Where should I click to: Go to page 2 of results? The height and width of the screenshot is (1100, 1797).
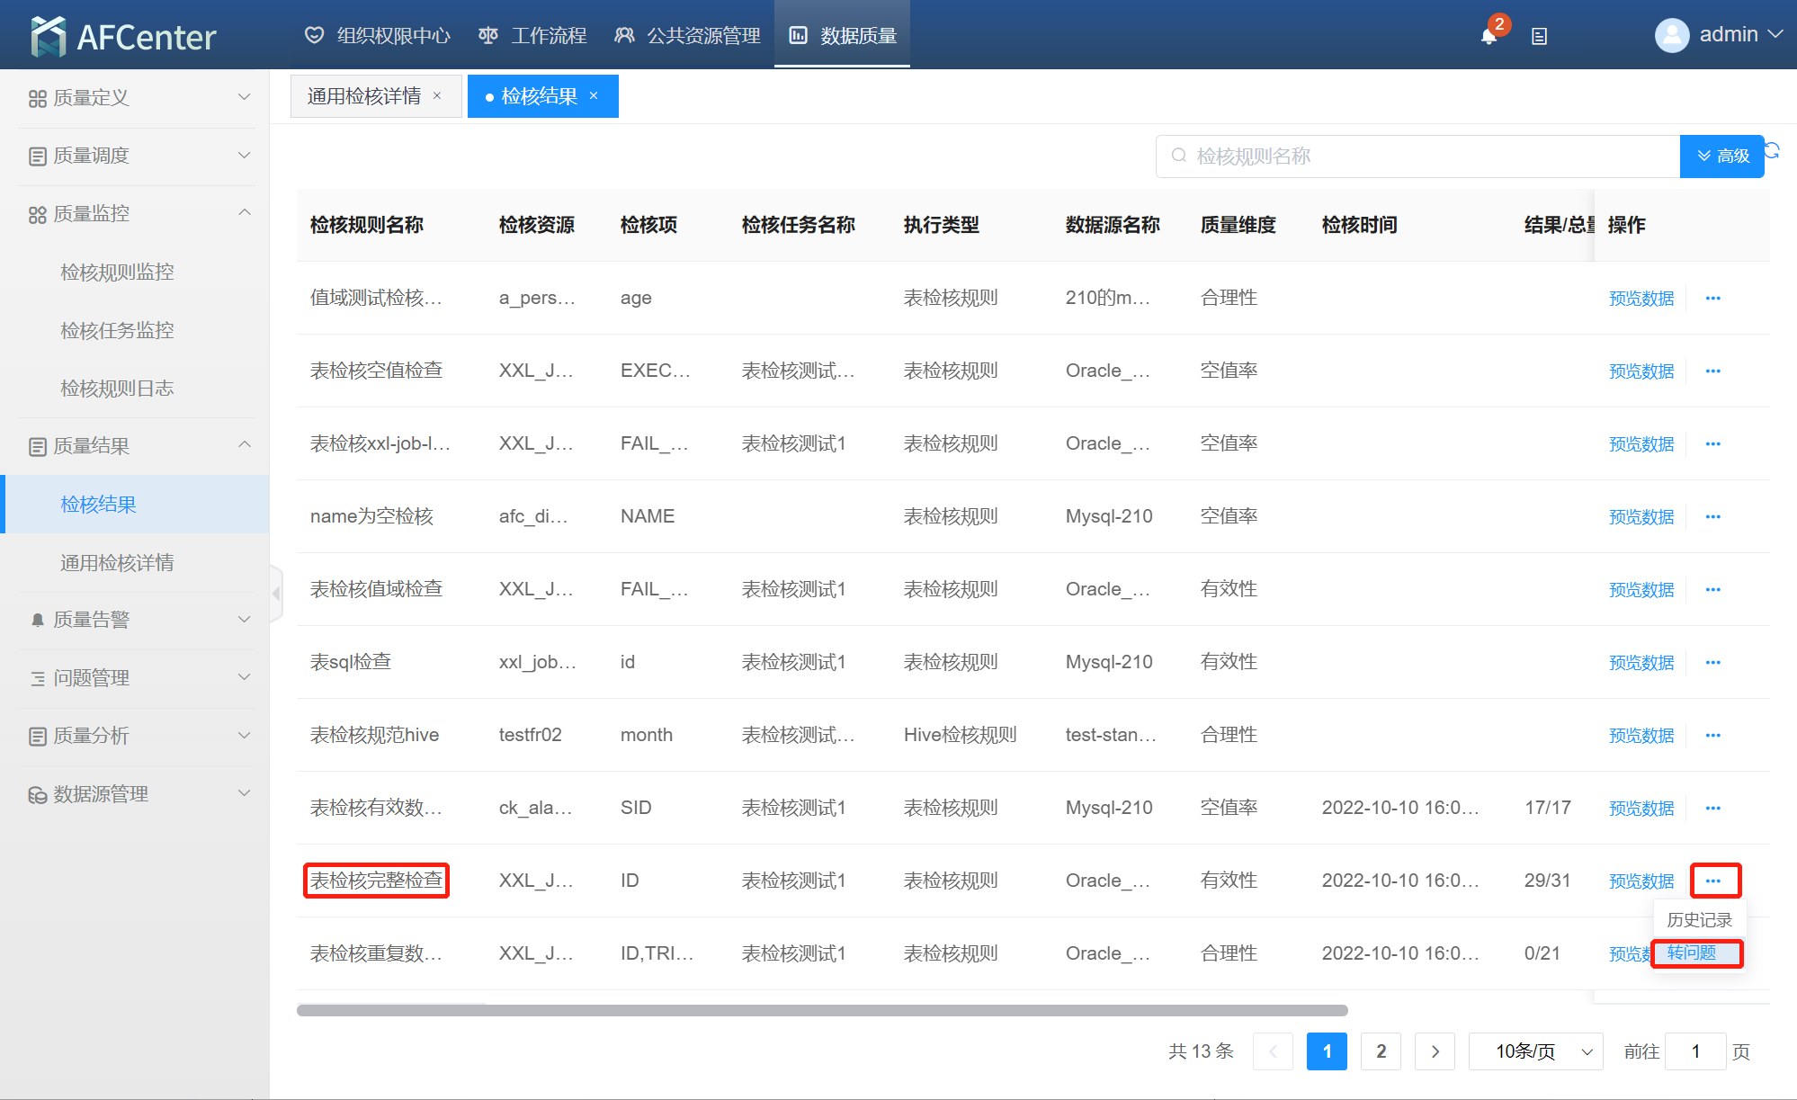1381,1051
